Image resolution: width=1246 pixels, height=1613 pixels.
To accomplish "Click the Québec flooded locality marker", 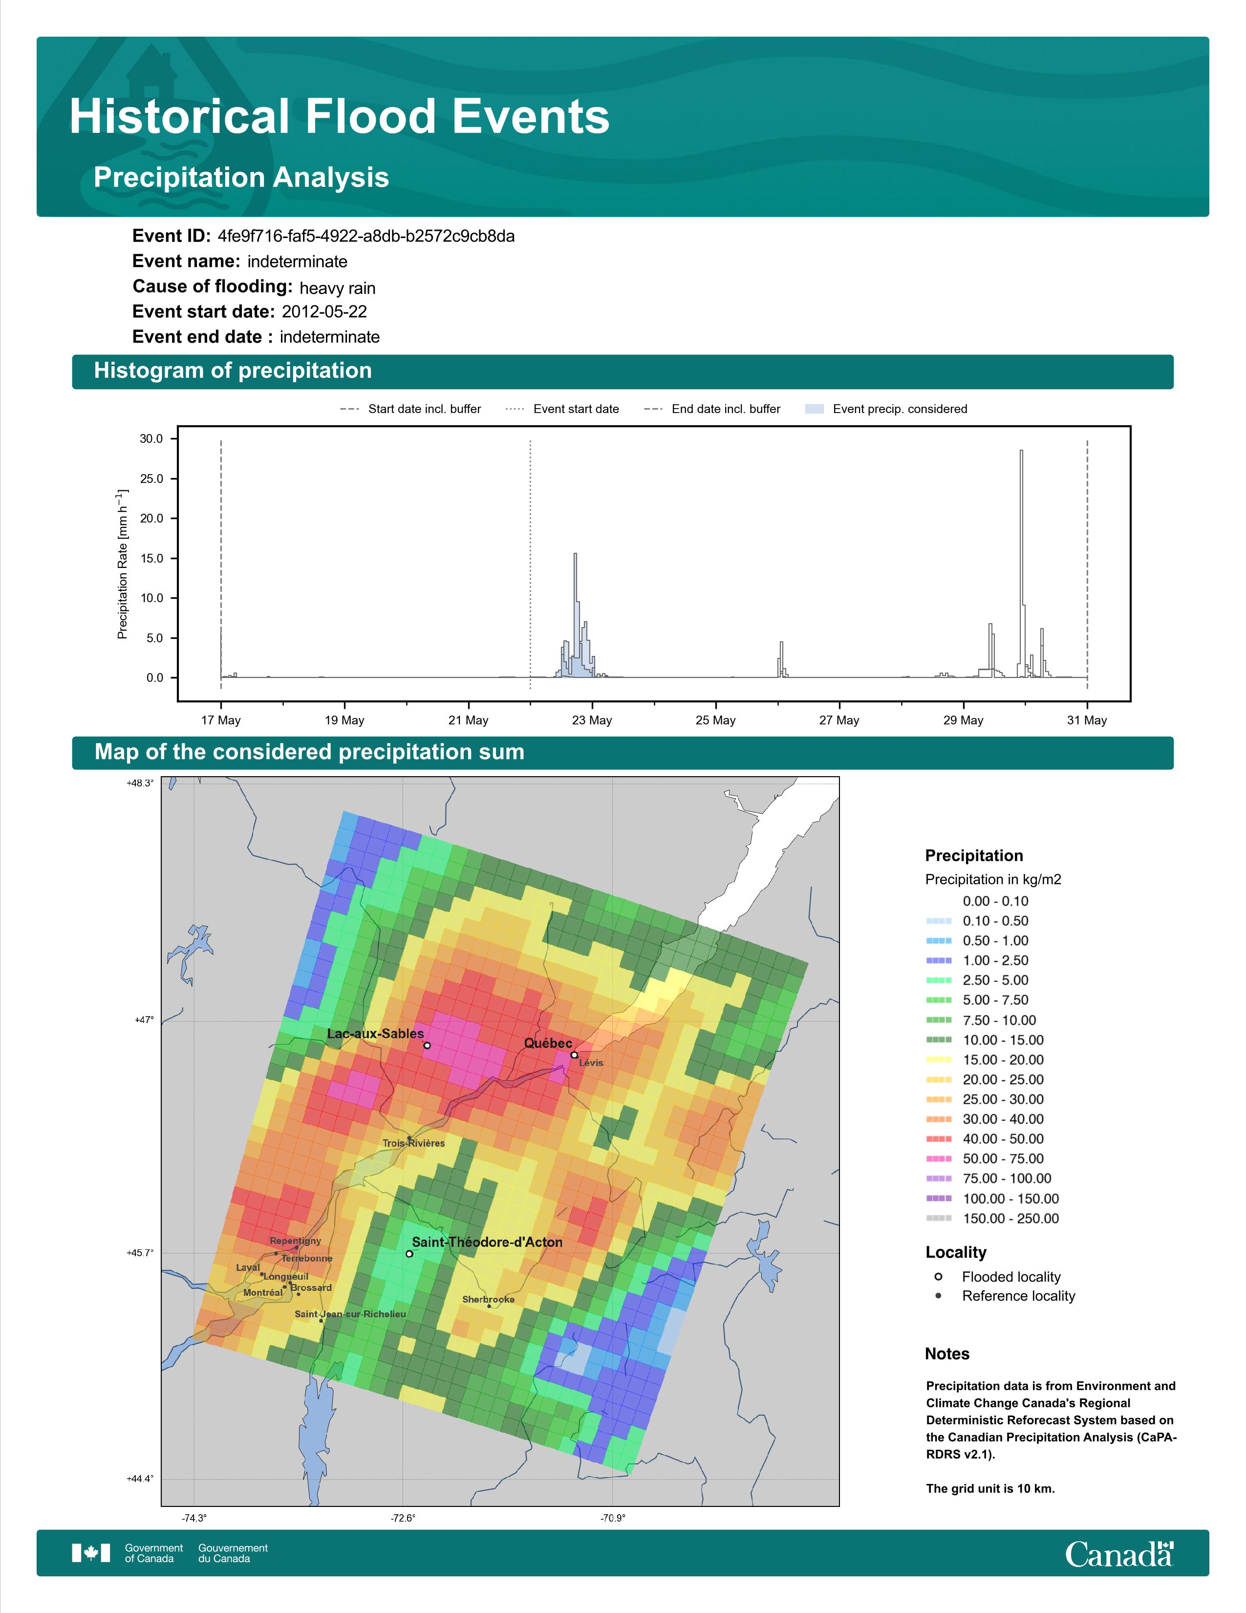I will coord(574,1055).
